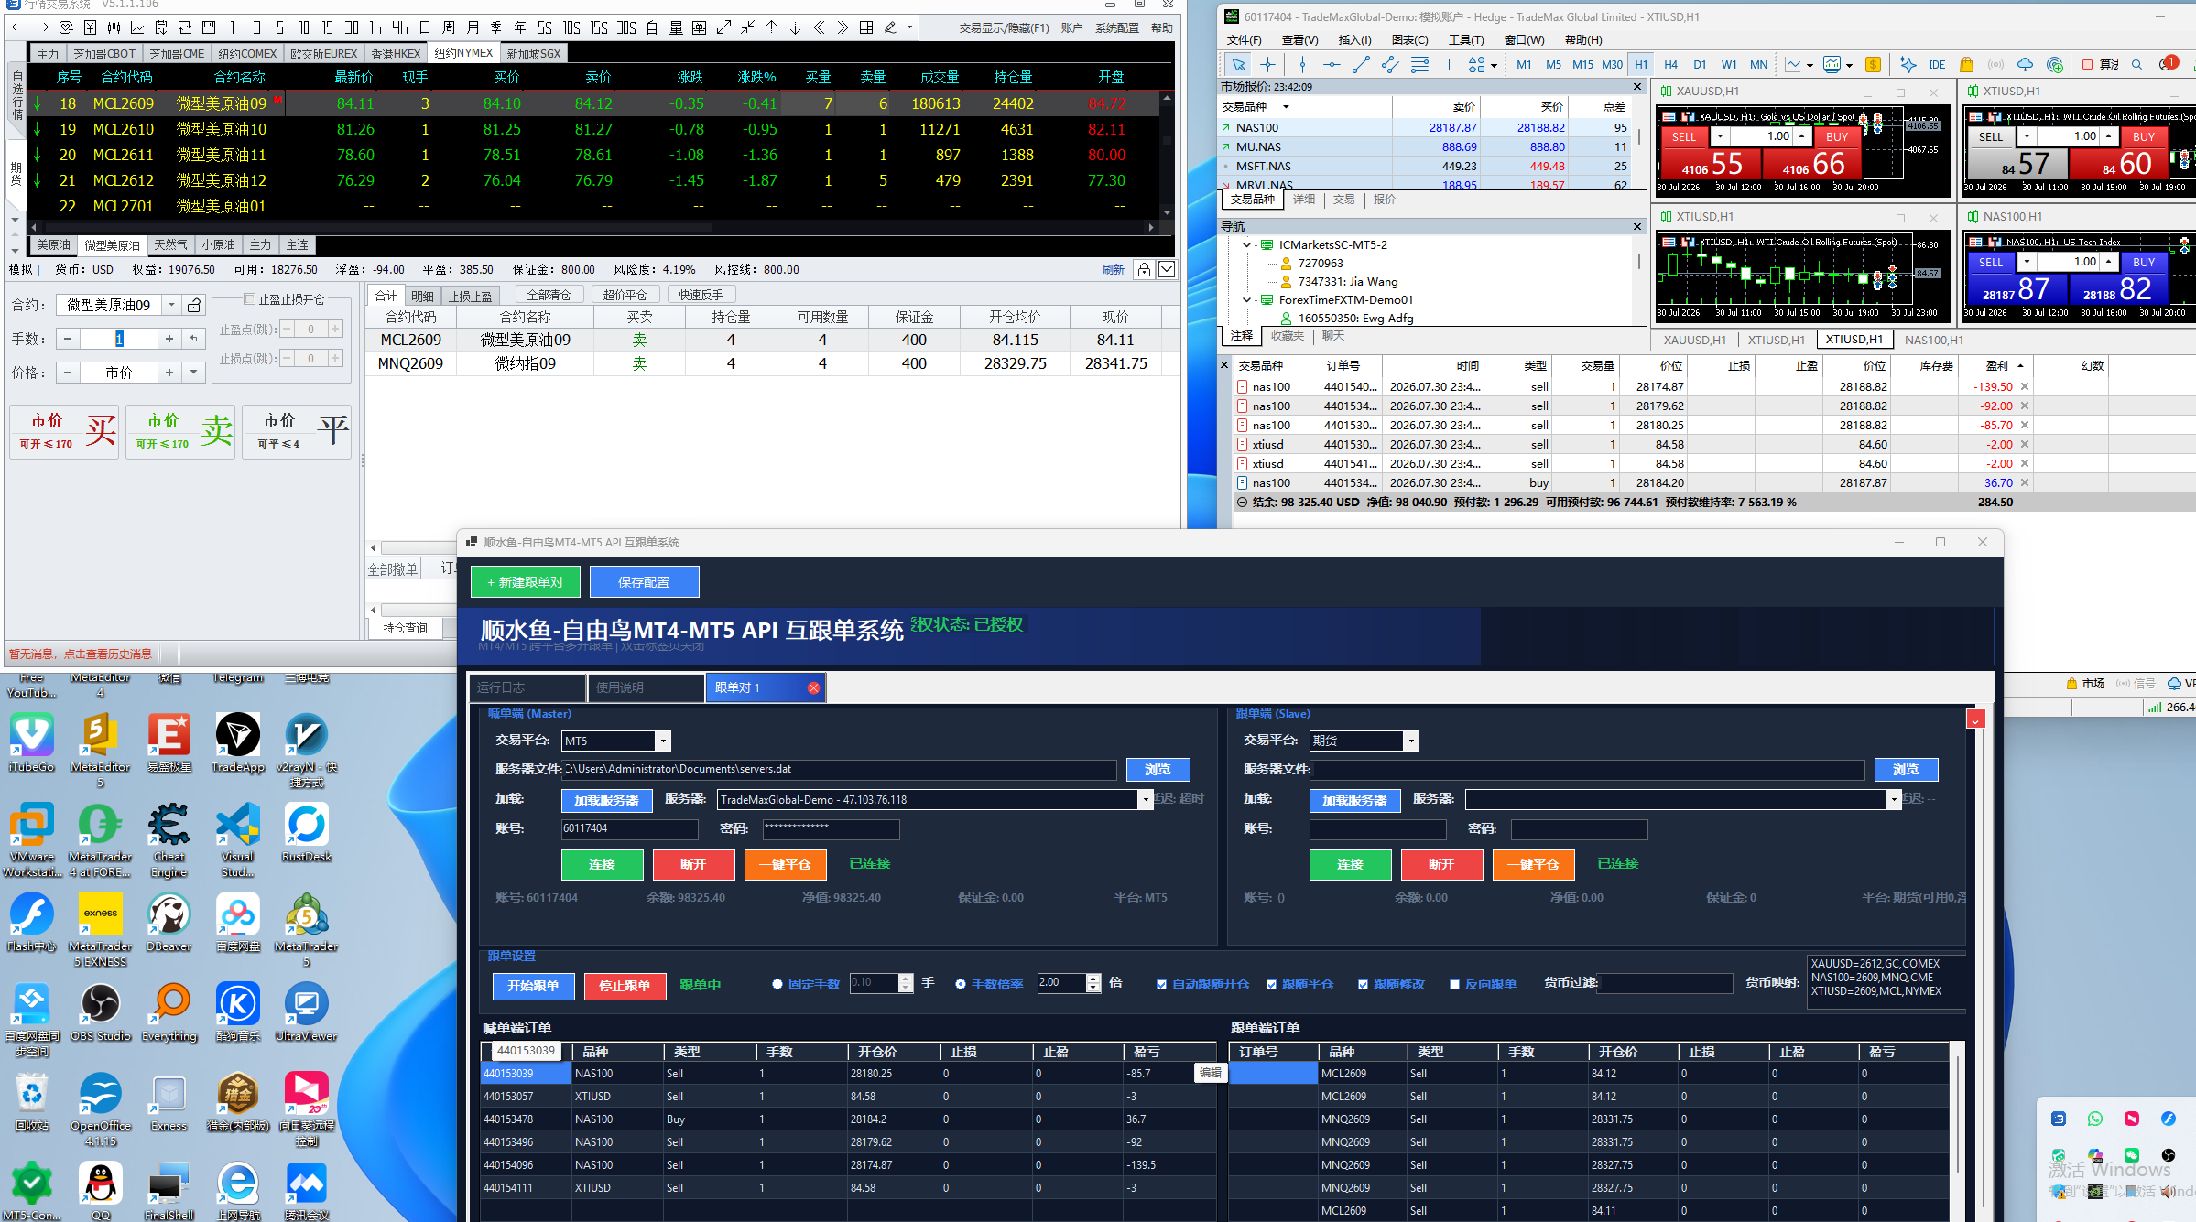Expand the Slave 服务器 dropdown

1893,800
